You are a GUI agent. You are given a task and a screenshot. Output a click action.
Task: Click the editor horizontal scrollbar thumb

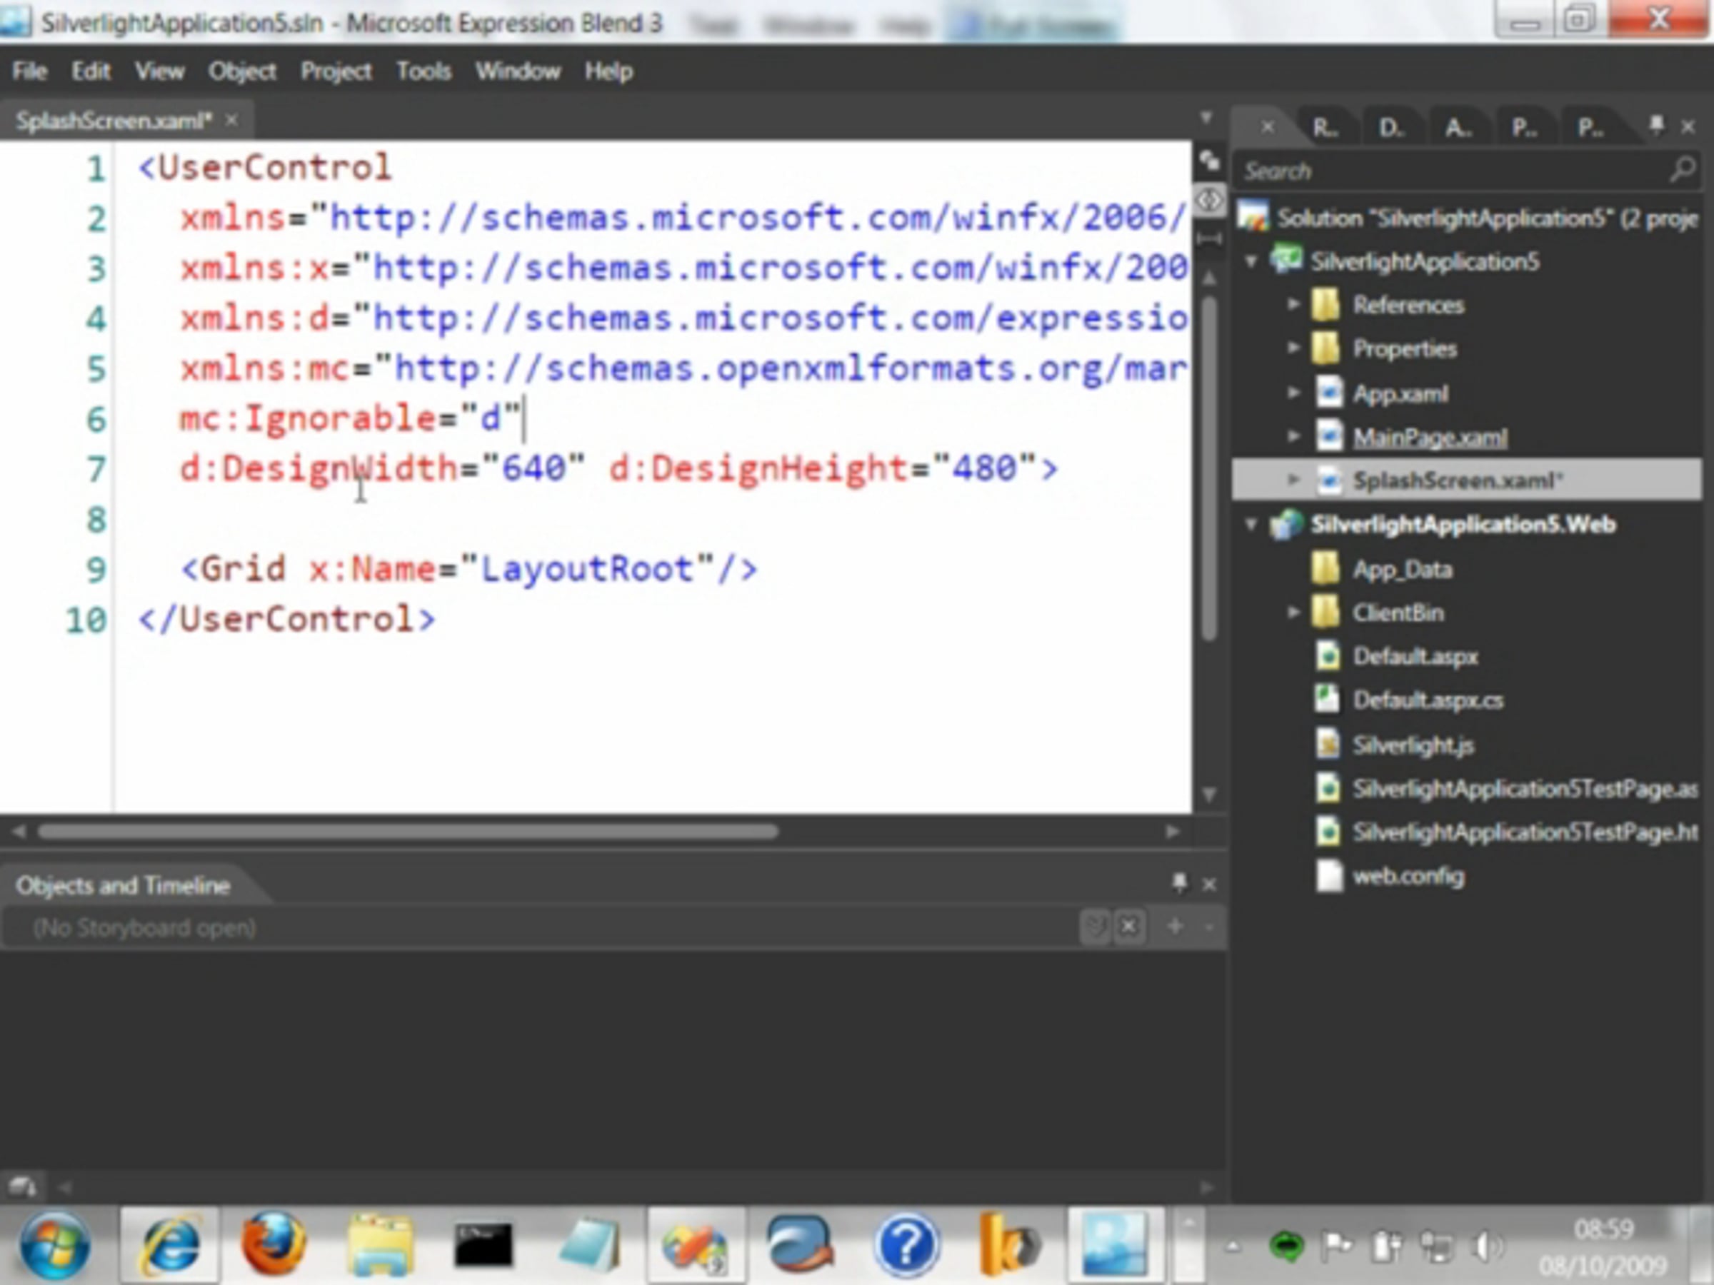tap(409, 832)
